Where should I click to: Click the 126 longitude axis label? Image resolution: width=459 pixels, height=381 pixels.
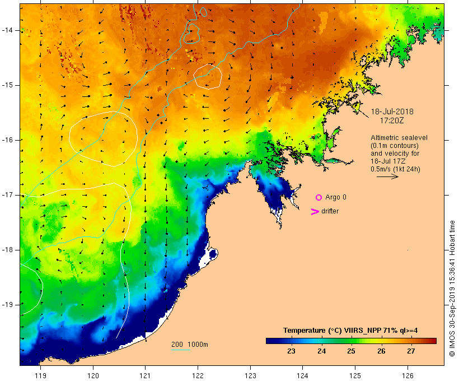(x=408, y=376)
